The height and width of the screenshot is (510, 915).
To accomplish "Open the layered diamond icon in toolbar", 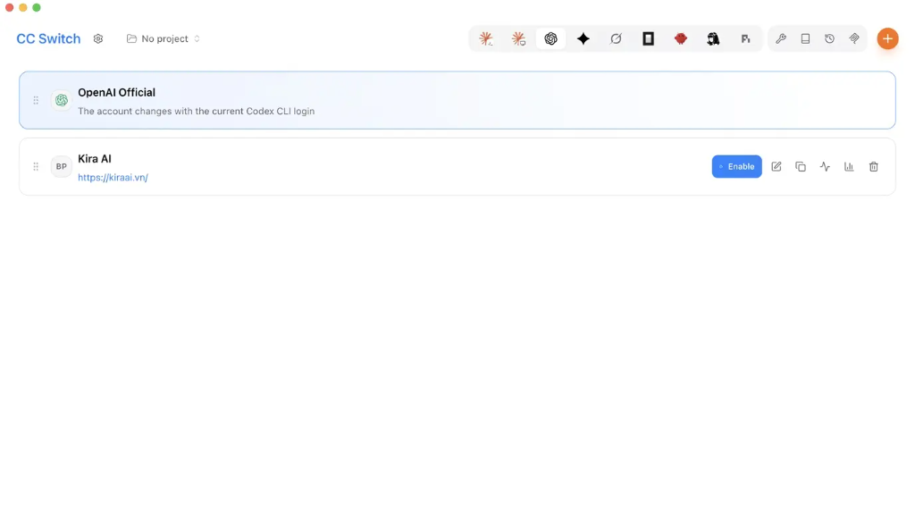I will (x=853, y=38).
